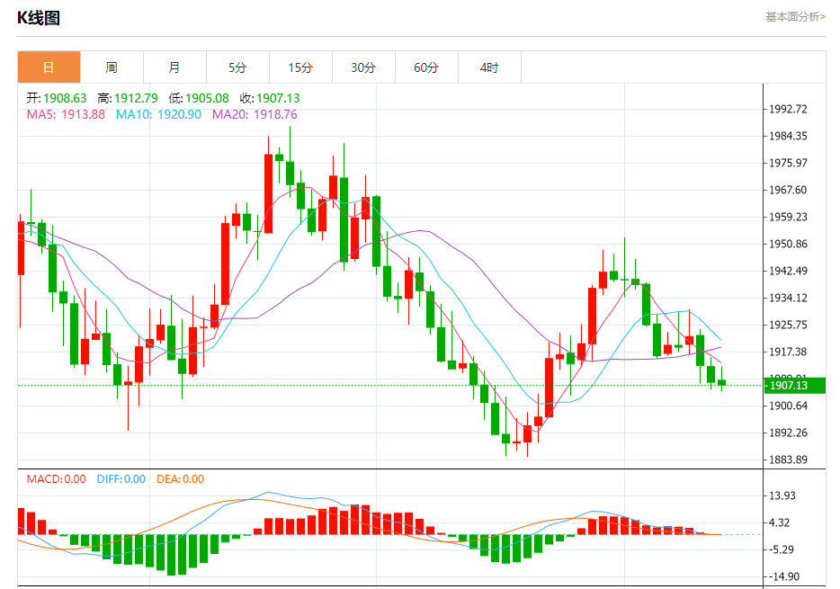Viewport: 840px width, 589px height.
Task: Click the MACD:0.00 indicator label
Action: pos(57,479)
